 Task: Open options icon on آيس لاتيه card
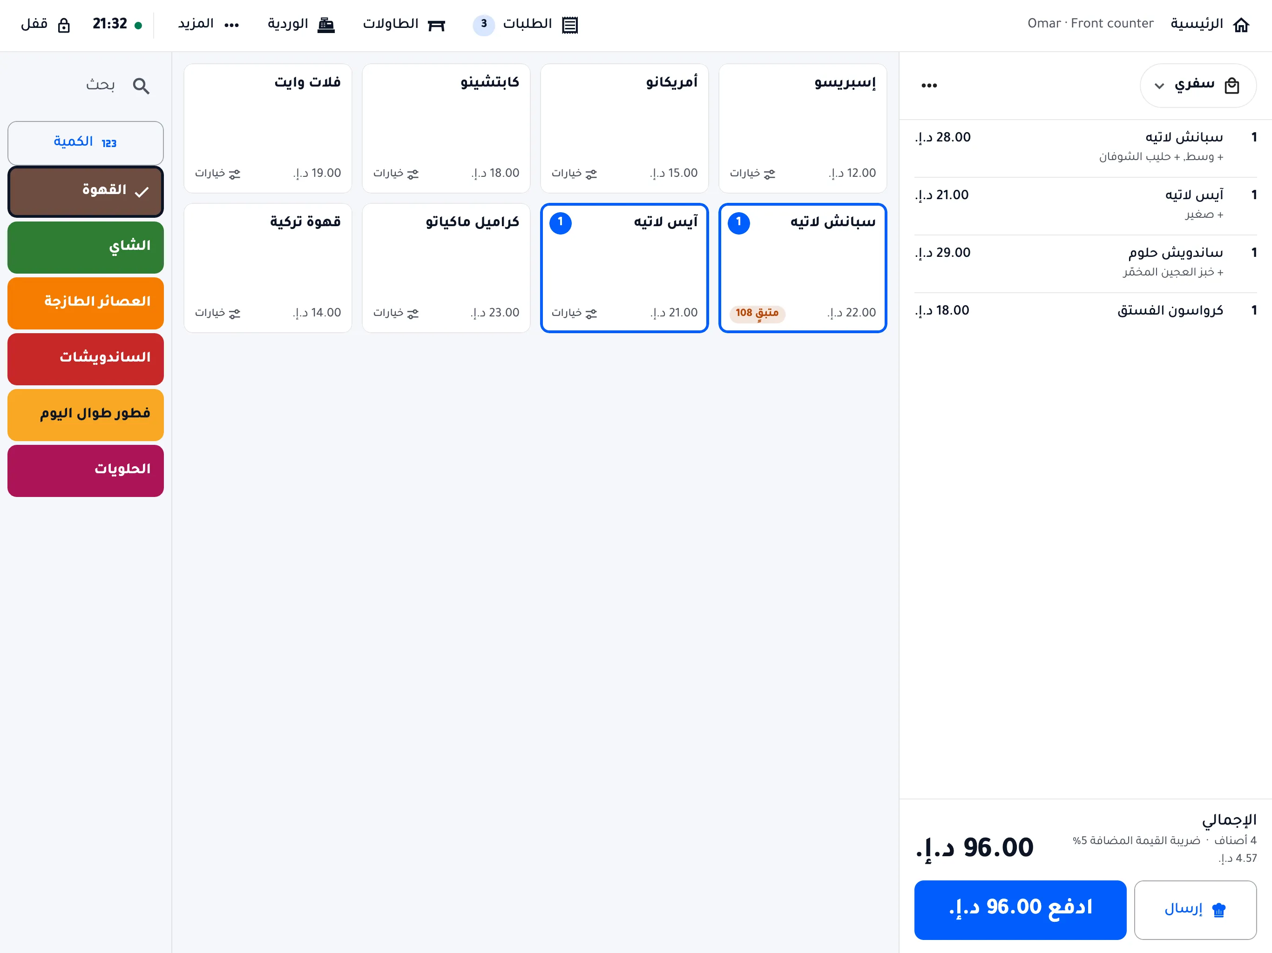591,313
